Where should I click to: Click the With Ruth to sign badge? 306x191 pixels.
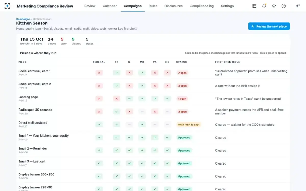pos(189,125)
